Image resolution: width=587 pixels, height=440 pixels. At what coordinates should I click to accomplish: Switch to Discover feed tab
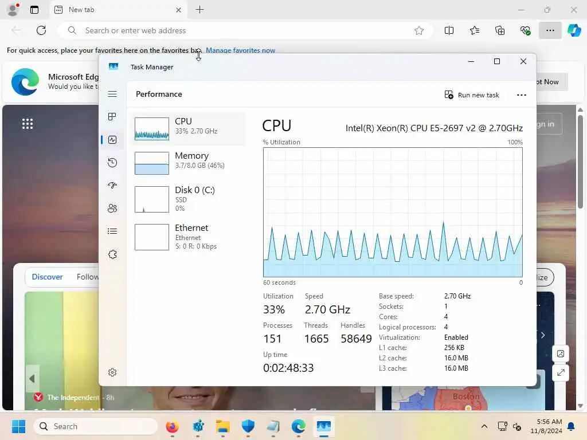pyautogui.click(x=47, y=277)
